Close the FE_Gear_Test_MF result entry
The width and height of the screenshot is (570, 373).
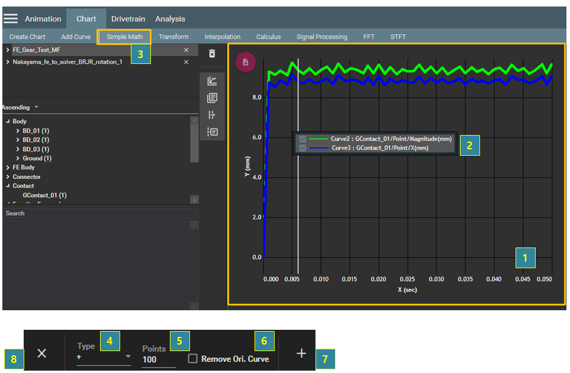[186, 50]
